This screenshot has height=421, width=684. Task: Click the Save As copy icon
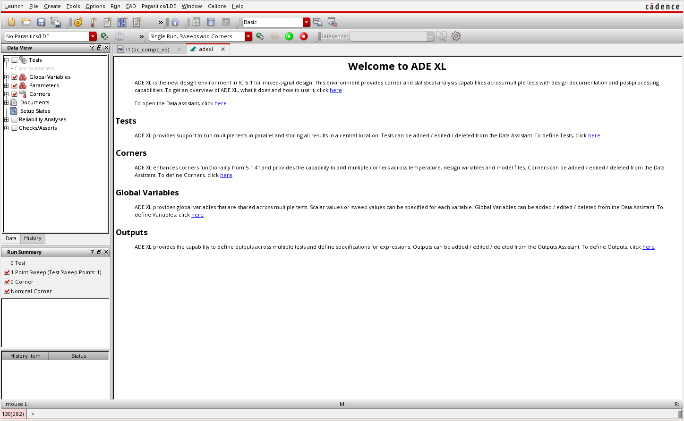(x=56, y=22)
